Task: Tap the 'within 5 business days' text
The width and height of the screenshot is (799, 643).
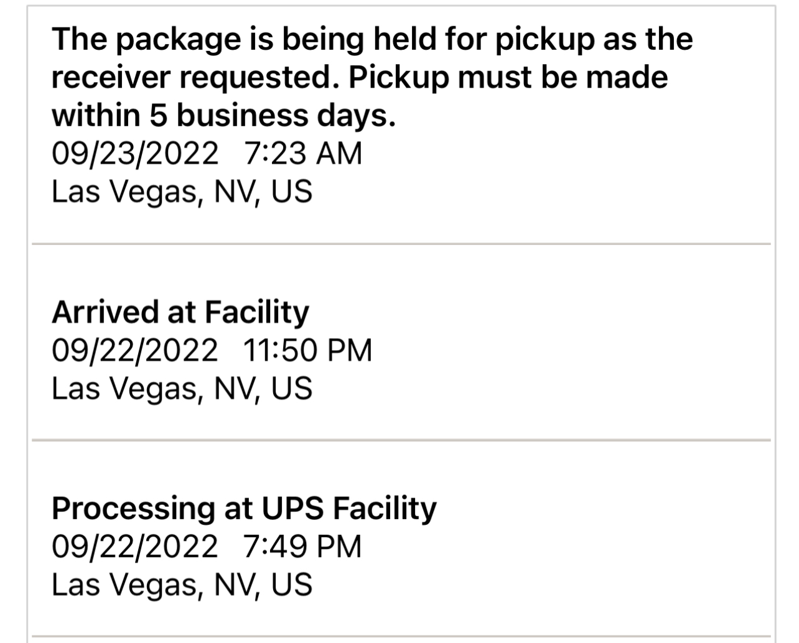Action: point(224,115)
